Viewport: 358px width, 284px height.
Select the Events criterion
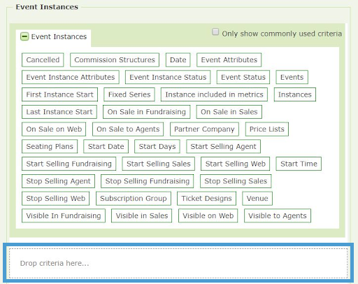tap(292, 77)
